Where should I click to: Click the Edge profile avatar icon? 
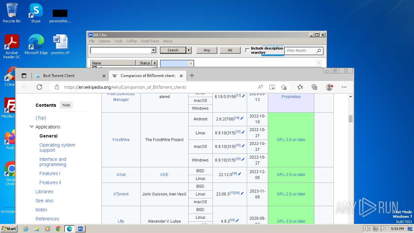coord(330,87)
